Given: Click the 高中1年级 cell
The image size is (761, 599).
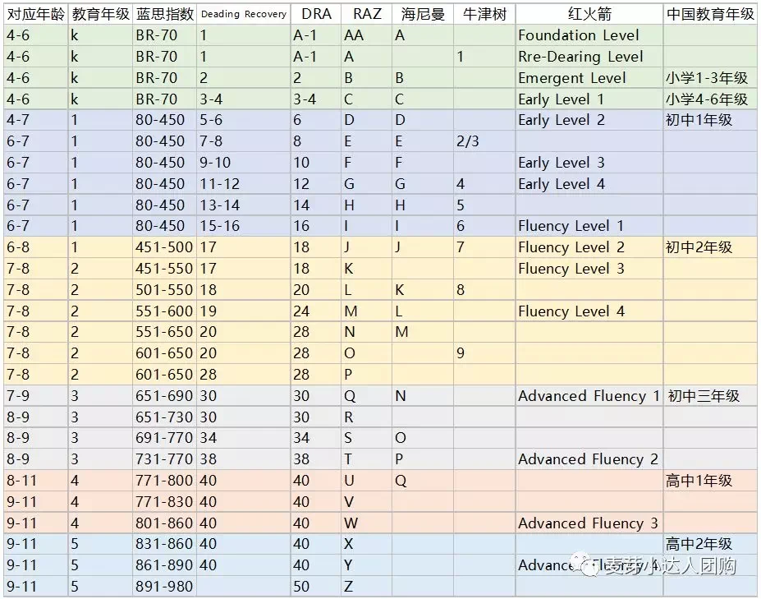Looking at the screenshot, I should (x=710, y=481).
